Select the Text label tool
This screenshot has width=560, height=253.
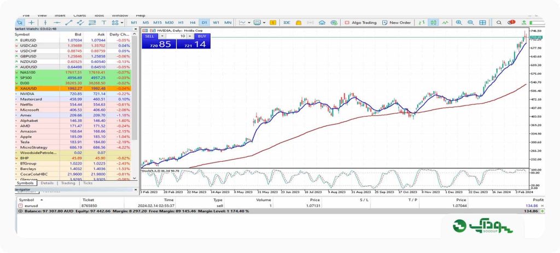[x=103, y=22]
